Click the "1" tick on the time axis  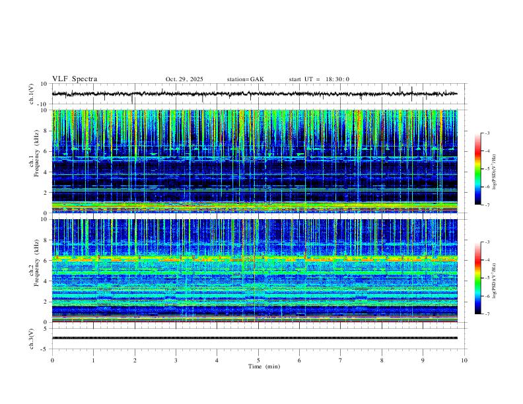[x=93, y=360]
